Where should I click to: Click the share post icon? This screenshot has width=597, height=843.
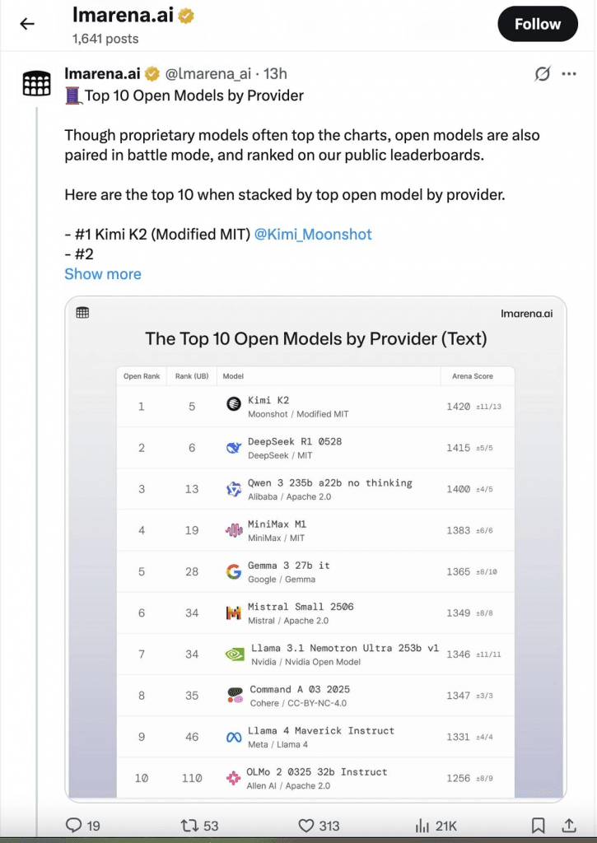coord(569,825)
